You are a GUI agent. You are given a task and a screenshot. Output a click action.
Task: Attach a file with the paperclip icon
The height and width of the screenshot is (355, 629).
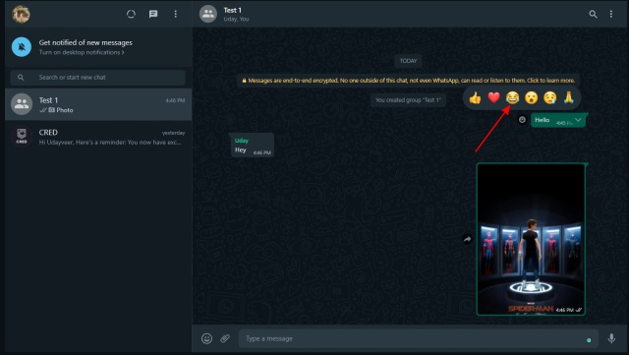[x=225, y=338]
